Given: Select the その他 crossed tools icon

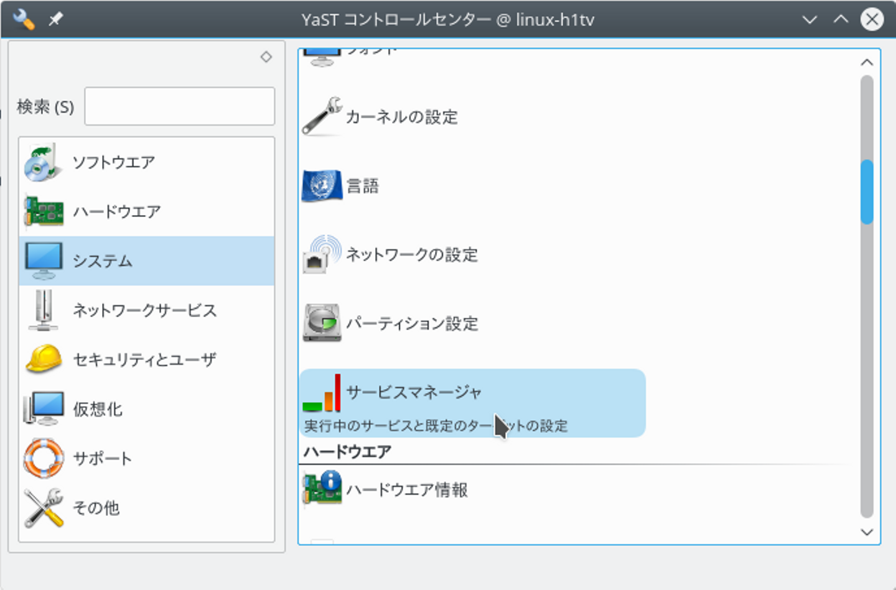Looking at the screenshot, I should click(x=44, y=507).
